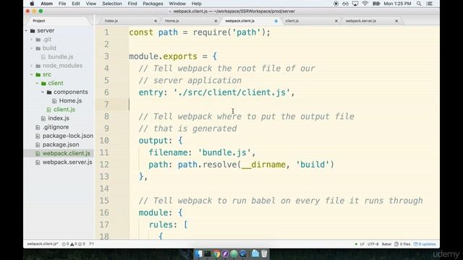Open the folder stack in the dock

(255, 253)
